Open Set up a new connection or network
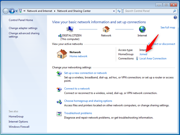Viewport: 180px width, 135px height. point(85,73)
